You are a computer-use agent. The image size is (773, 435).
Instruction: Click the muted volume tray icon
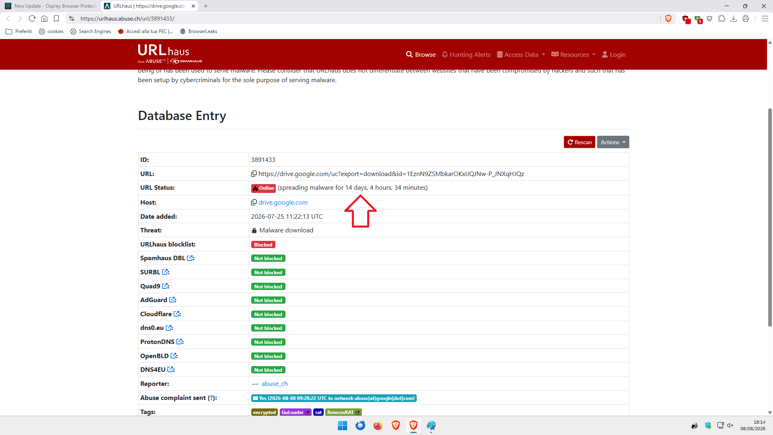[730, 425]
